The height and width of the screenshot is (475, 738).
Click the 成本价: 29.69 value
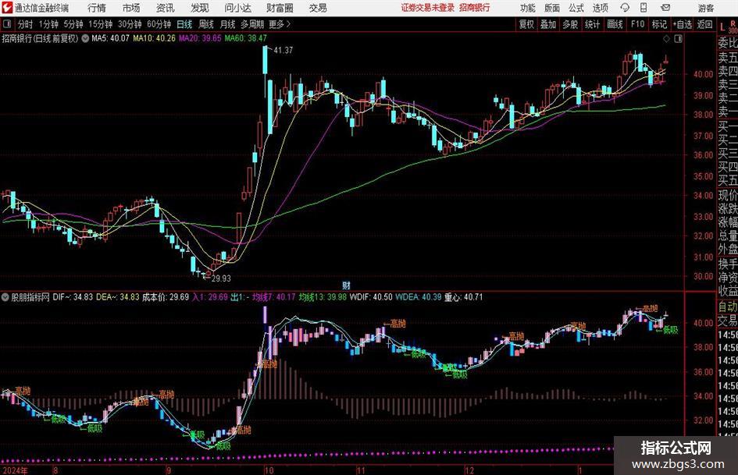166,297
